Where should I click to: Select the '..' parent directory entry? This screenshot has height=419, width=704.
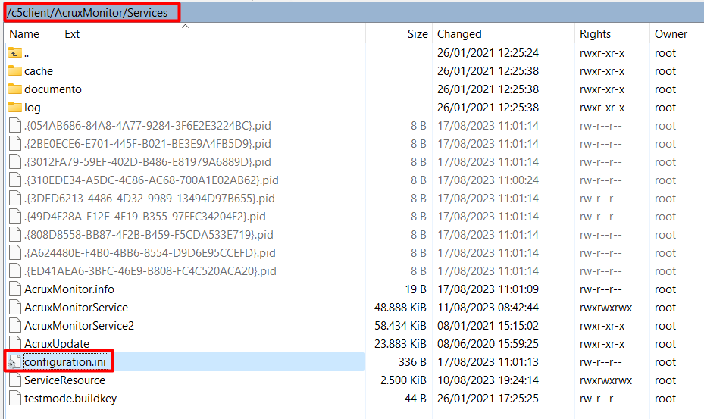point(27,54)
